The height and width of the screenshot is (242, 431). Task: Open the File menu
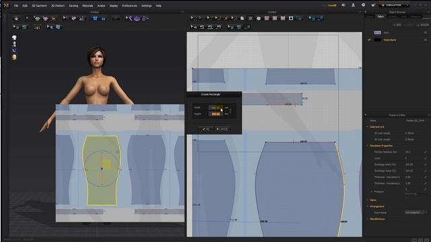pyautogui.click(x=16, y=6)
